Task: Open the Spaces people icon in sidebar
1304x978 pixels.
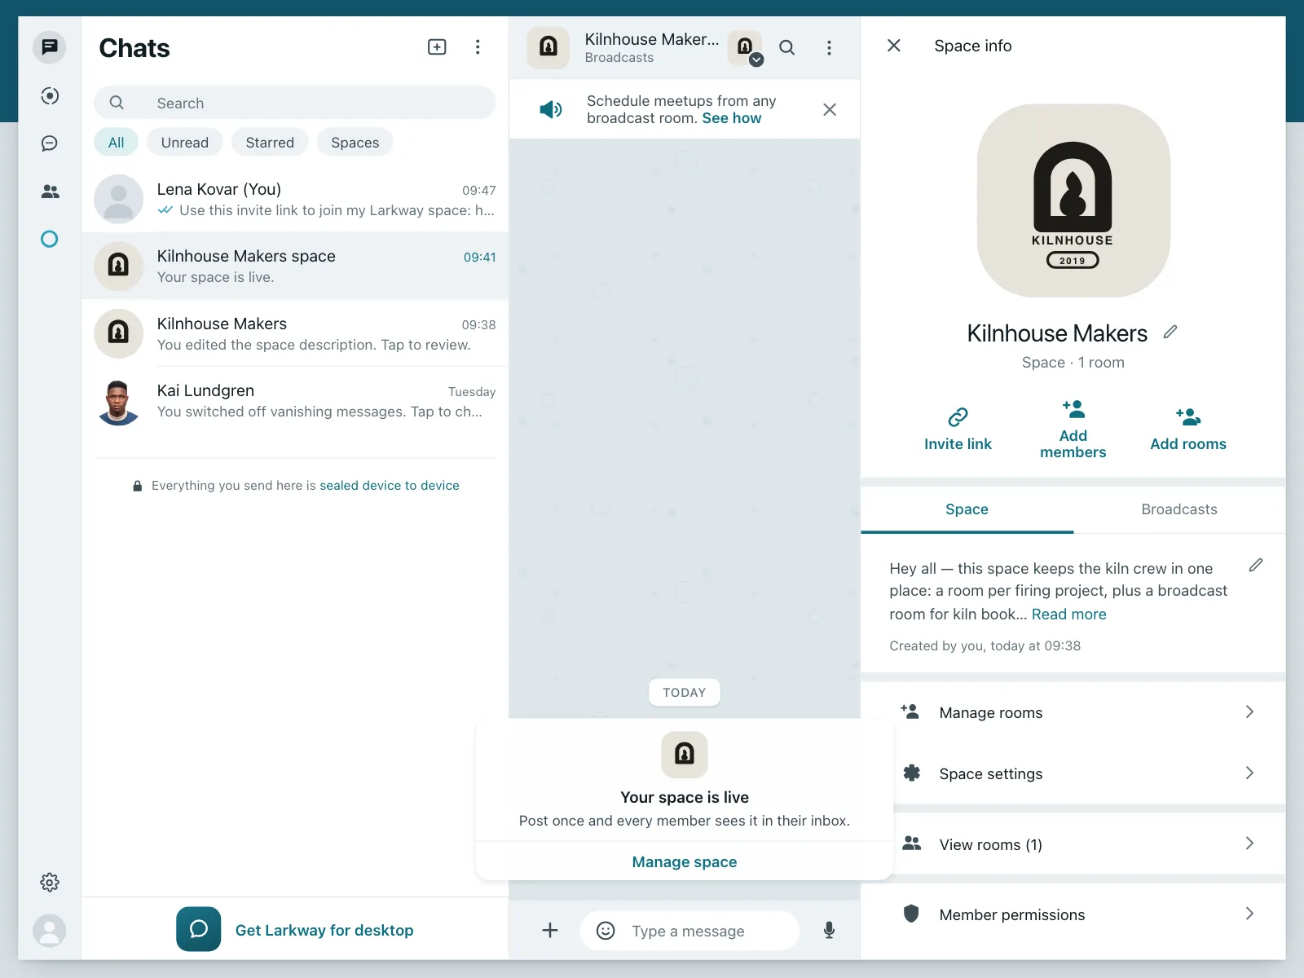Action: (50, 192)
